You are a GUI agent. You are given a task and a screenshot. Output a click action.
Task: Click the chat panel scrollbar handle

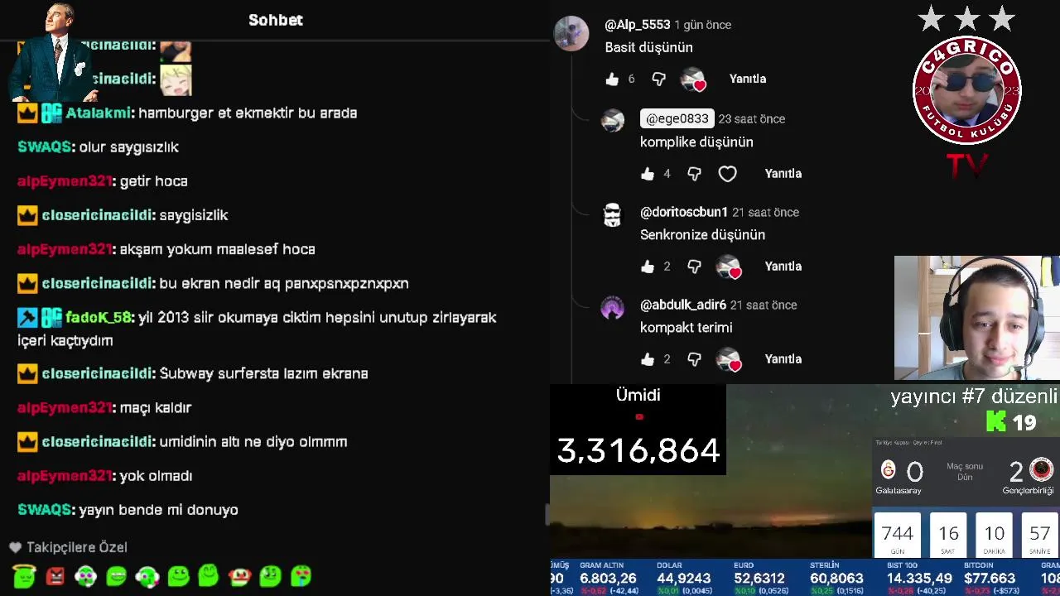click(x=547, y=515)
